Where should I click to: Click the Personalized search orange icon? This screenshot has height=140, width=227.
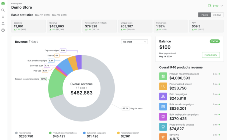(x=163, y=86)
